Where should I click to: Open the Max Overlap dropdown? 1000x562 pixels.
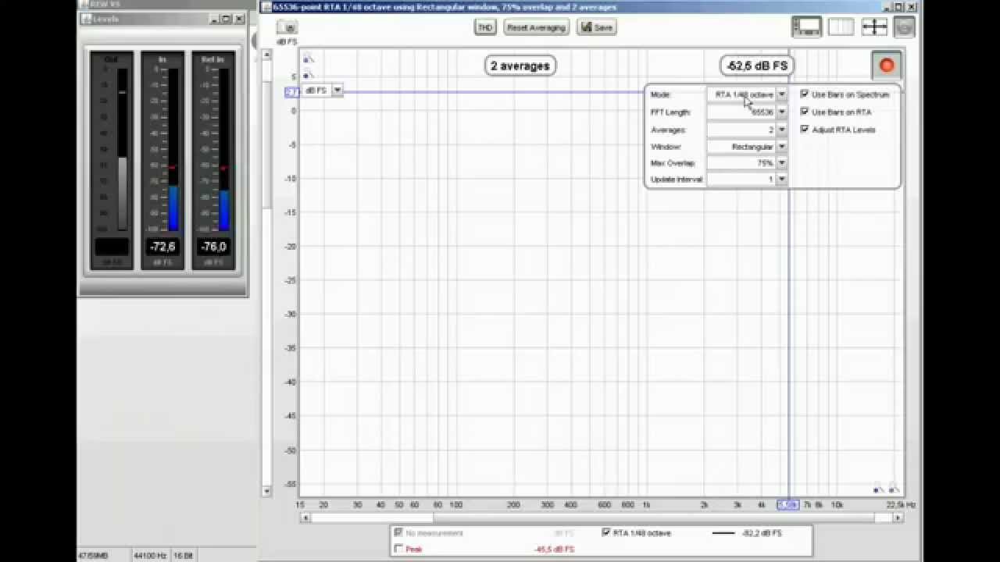point(781,163)
